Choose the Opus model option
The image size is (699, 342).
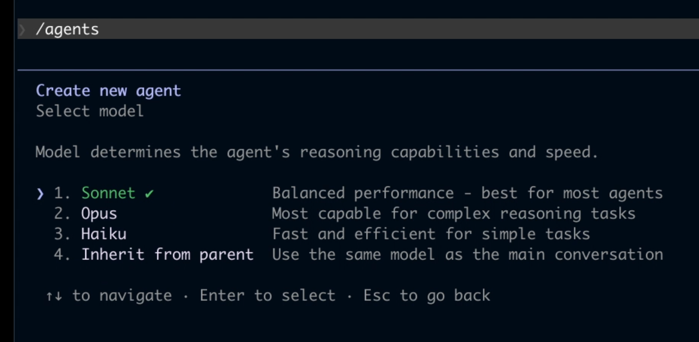[x=99, y=214]
